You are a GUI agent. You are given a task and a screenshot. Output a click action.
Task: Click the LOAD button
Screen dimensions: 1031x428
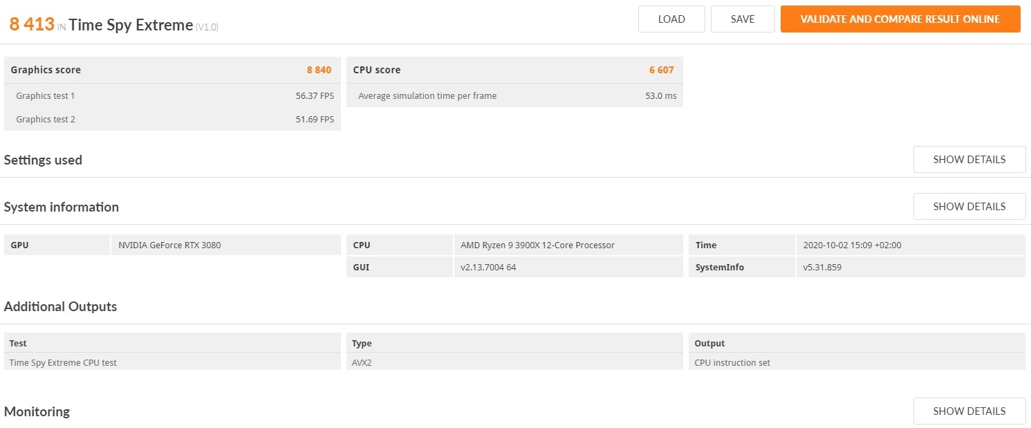click(671, 19)
